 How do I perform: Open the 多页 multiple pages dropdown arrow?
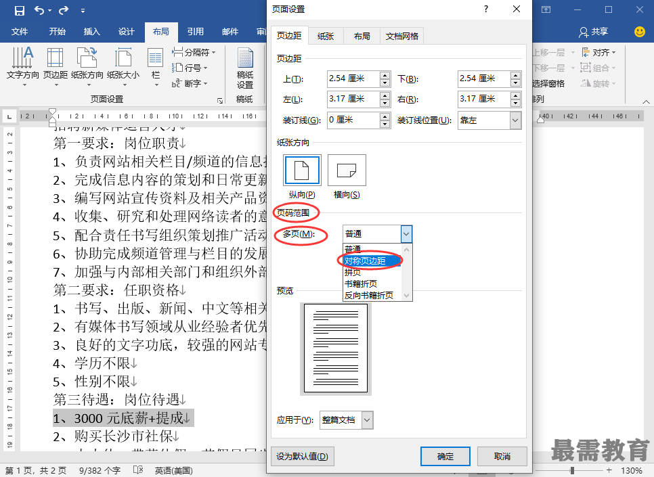click(x=406, y=234)
